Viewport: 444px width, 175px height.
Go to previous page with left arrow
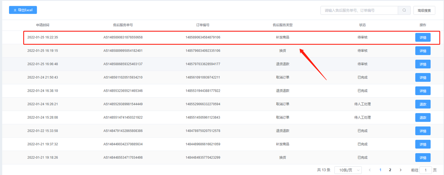[x=370, y=170]
